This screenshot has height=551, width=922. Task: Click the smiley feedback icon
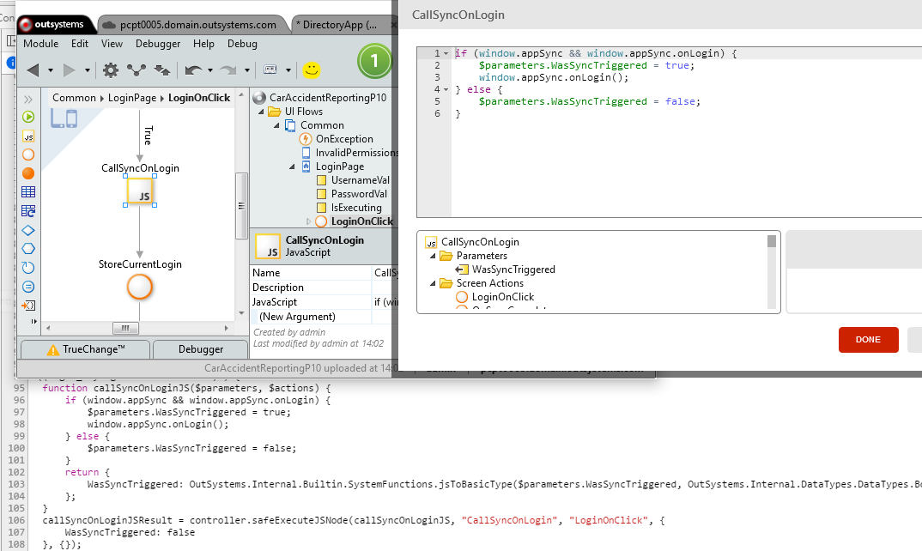coord(312,70)
